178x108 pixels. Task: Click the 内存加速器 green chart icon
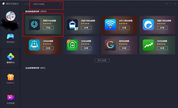(148, 45)
